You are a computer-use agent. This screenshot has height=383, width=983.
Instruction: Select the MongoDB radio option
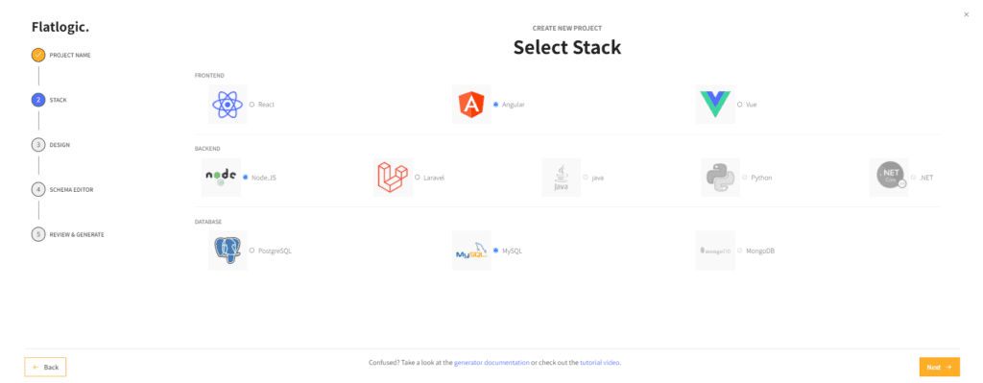[740, 251]
